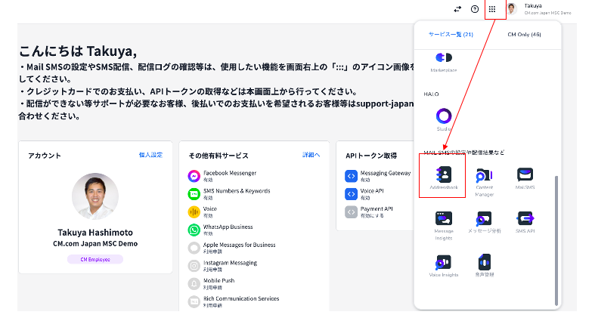The width and height of the screenshot is (595, 324).
Task: Click the Takuya Hashimoto name text
Action: tap(95, 233)
